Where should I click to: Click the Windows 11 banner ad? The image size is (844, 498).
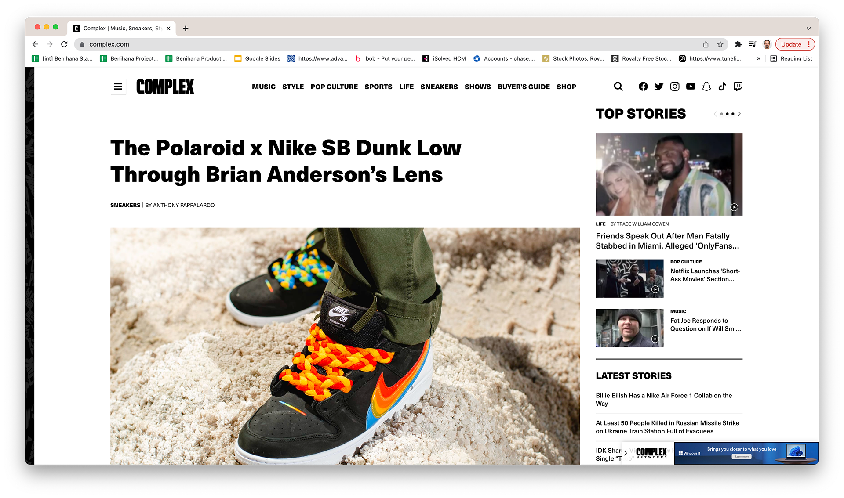tap(746, 453)
